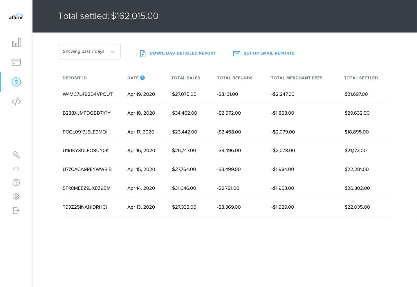The height and width of the screenshot is (287, 417).
Task: Click the Apr 19, 2020 date cell
Action: pyautogui.click(x=141, y=94)
